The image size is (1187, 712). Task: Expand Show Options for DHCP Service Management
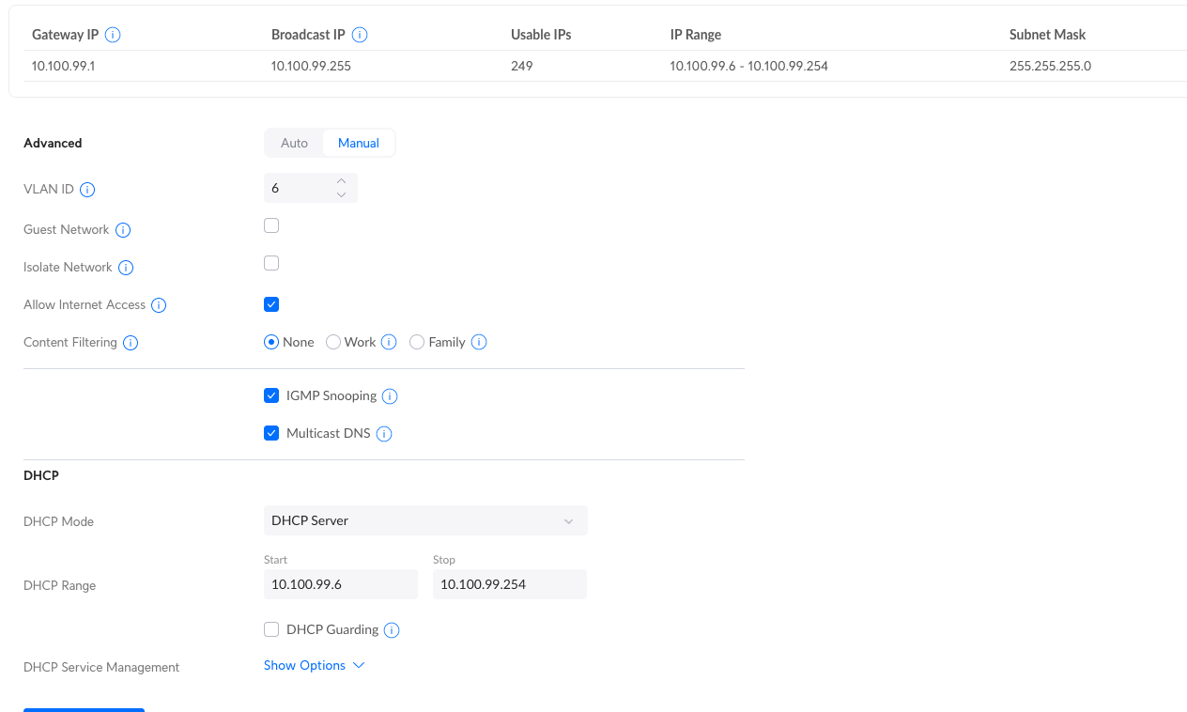(x=314, y=665)
